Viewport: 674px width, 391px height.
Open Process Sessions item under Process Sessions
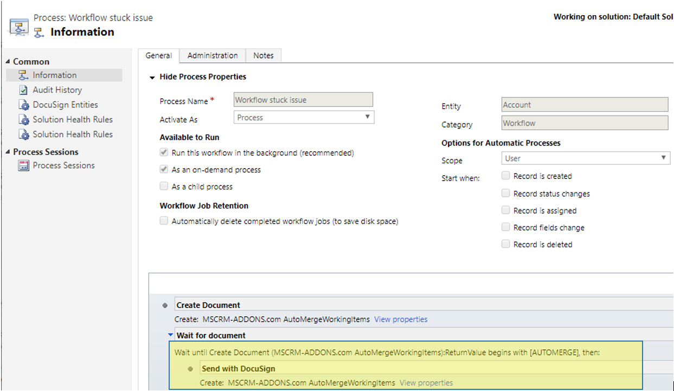point(64,165)
